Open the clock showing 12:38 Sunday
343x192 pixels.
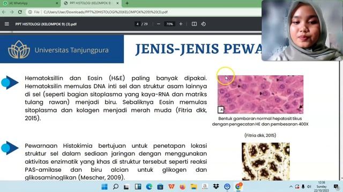click(x=322, y=187)
